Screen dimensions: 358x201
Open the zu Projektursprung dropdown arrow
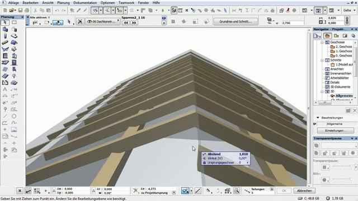tap(174, 193)
